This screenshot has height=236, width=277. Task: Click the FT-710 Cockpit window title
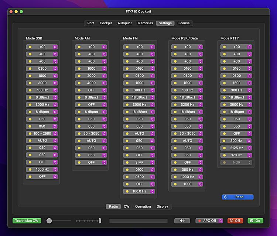coord(138,11)
